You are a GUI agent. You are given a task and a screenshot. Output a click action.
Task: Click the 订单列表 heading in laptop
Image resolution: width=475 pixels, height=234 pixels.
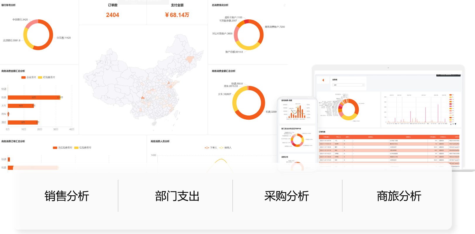coord(322,132)
